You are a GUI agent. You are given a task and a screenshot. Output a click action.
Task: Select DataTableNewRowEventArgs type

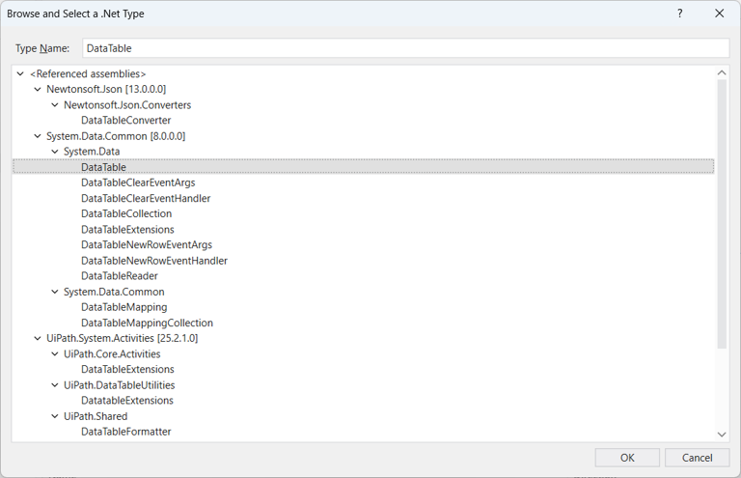147,245
